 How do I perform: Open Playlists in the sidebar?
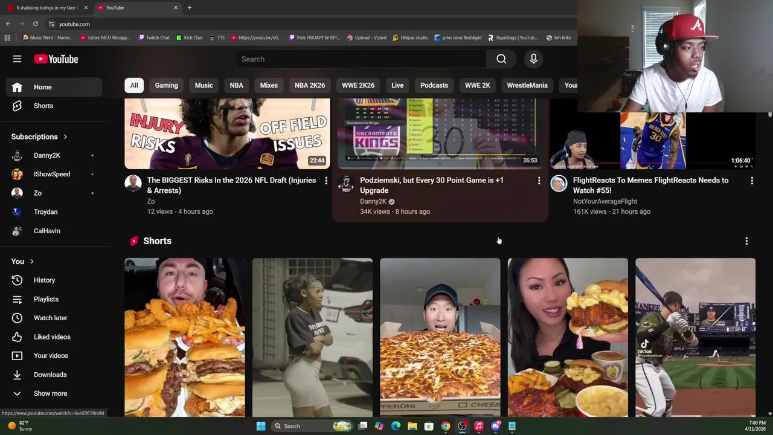tap(54, 299)
